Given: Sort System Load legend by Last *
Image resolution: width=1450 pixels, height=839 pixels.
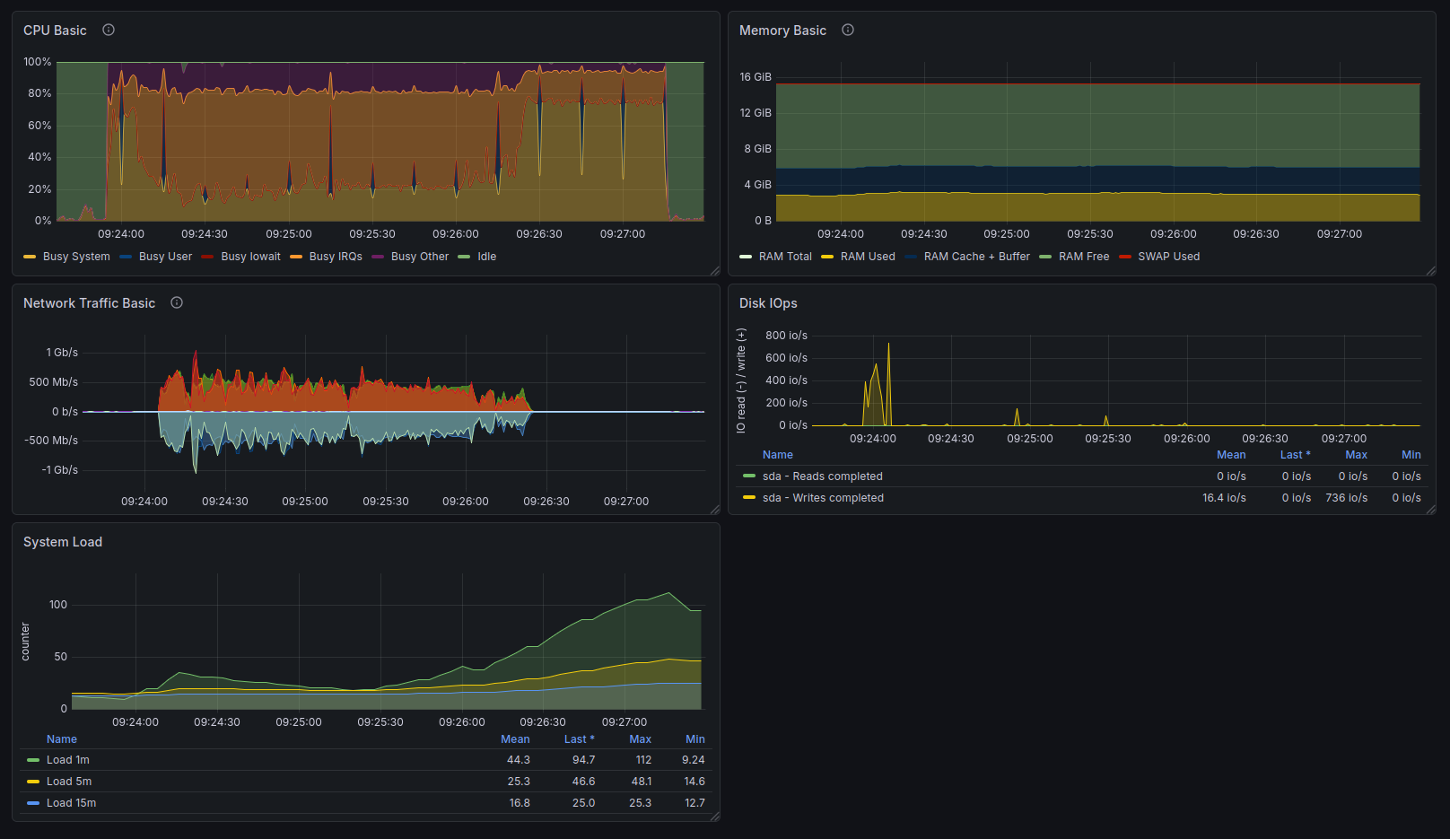Looking at the screenshot, I should (579, 739).
